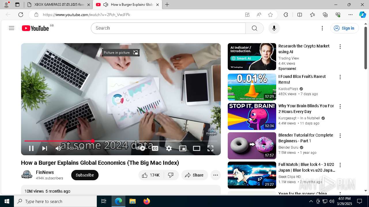Viewport: 369px width, 207px height.
Task: Skip to the next video
Action: point(45,148)
